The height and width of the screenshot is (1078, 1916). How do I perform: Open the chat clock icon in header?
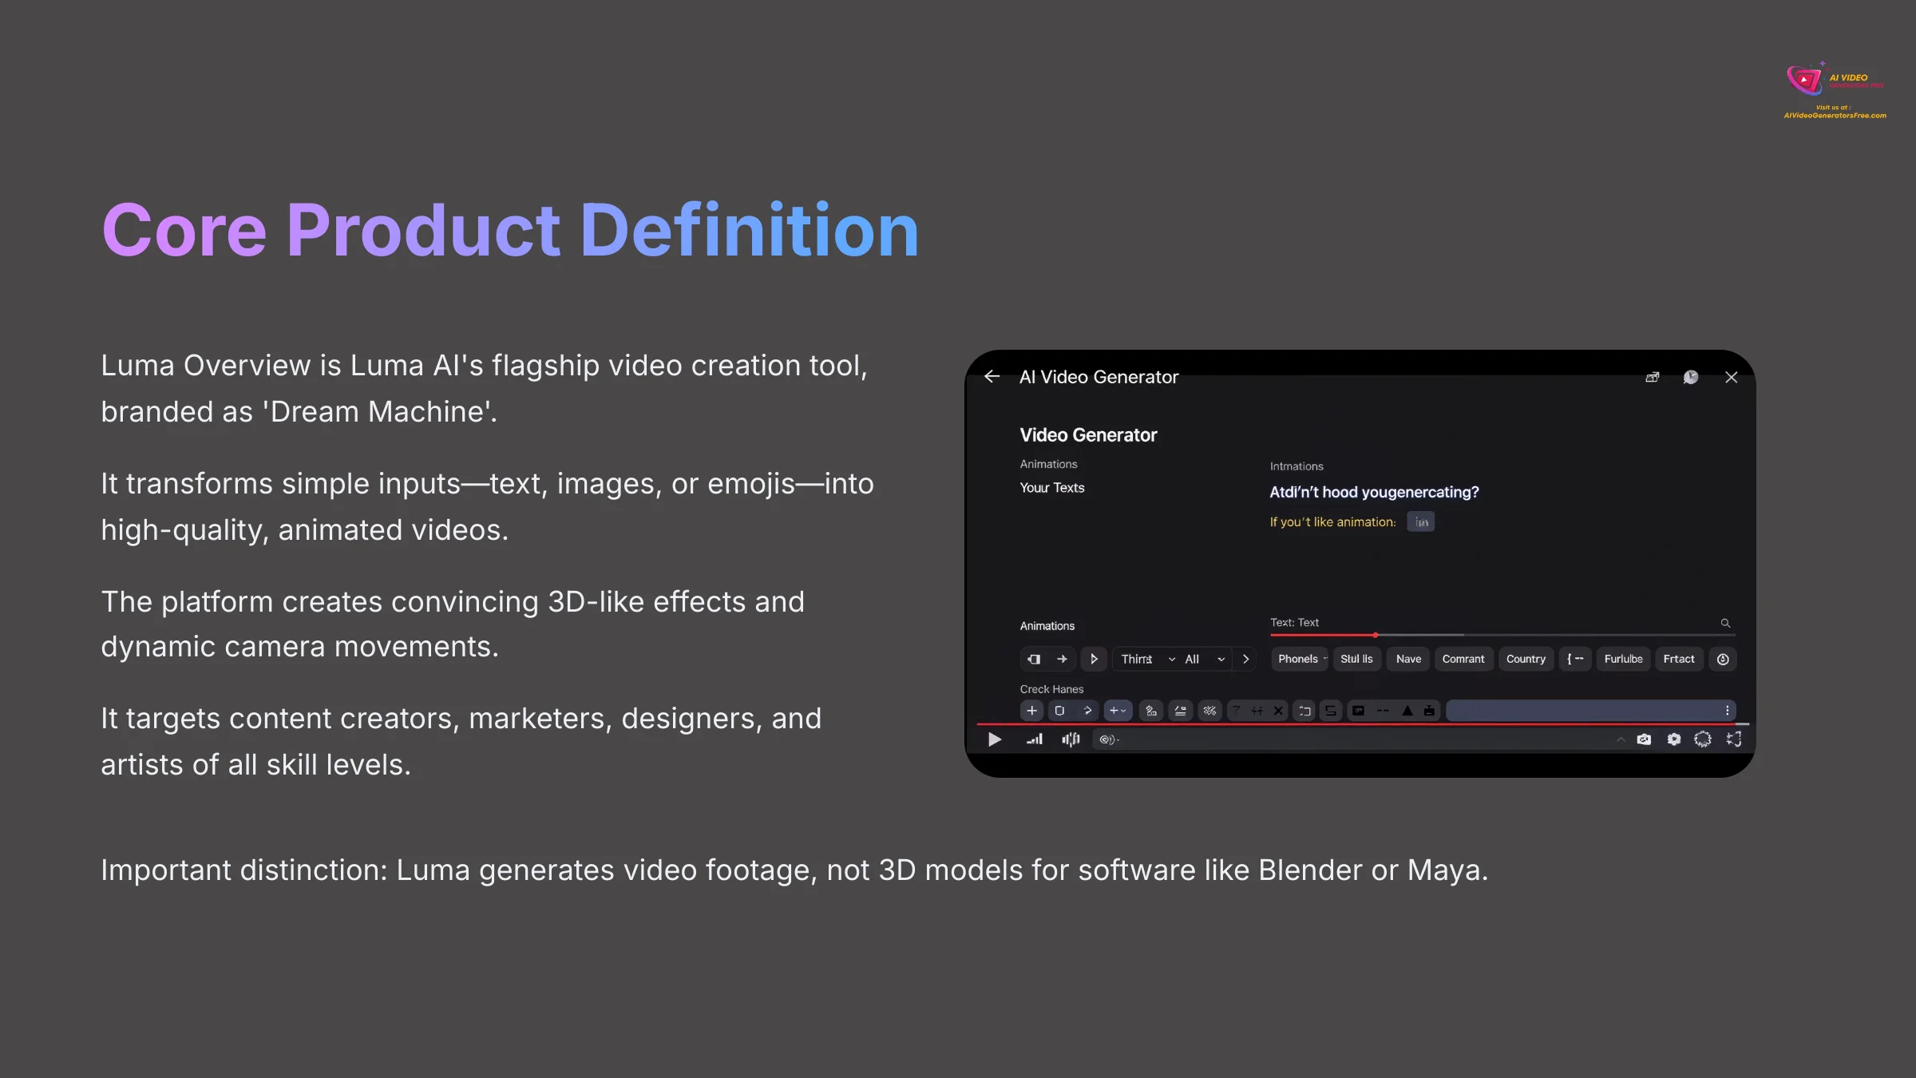pyautogui.click(x=1691, y=377)
